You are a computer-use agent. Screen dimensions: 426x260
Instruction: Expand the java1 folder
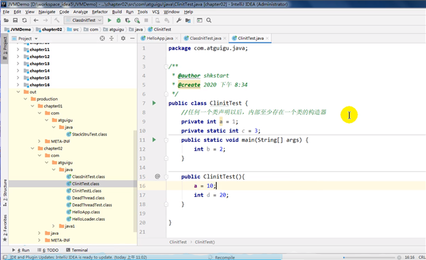point(53,226)
